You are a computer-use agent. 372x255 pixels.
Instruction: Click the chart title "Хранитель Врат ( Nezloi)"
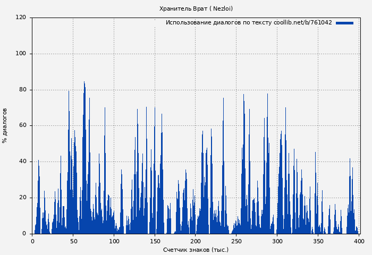click(x=196, y=8)
